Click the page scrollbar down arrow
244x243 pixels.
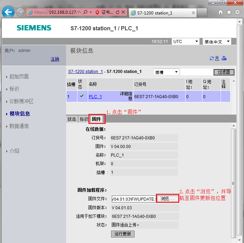pos(240,240)
